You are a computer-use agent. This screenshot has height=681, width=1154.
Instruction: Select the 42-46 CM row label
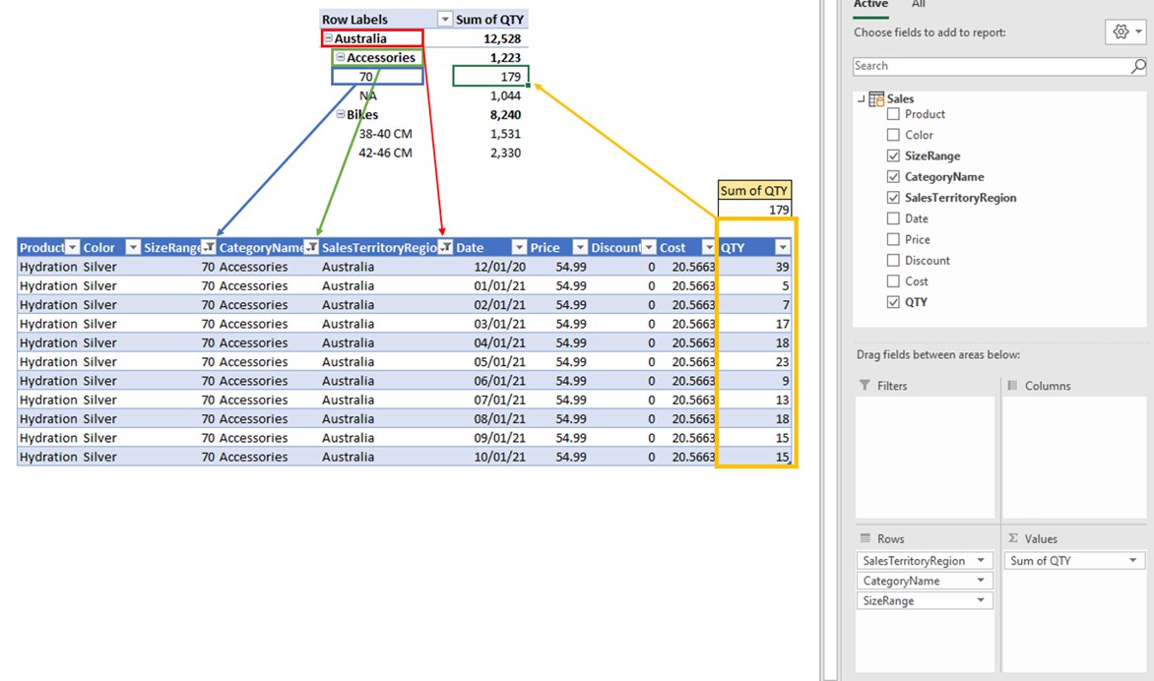pos(386,153)
